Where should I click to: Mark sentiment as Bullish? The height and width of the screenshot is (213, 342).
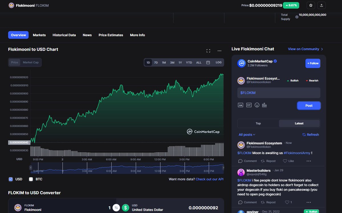click(292, 80)
